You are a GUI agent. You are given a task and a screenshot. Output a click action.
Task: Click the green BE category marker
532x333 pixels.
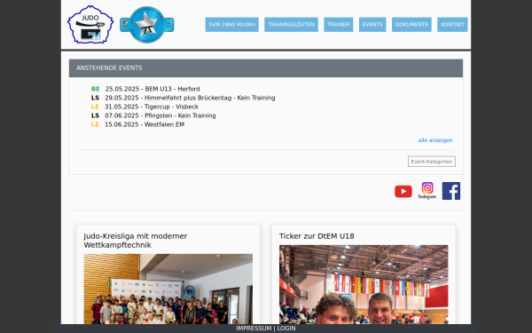tap(96, 89)
